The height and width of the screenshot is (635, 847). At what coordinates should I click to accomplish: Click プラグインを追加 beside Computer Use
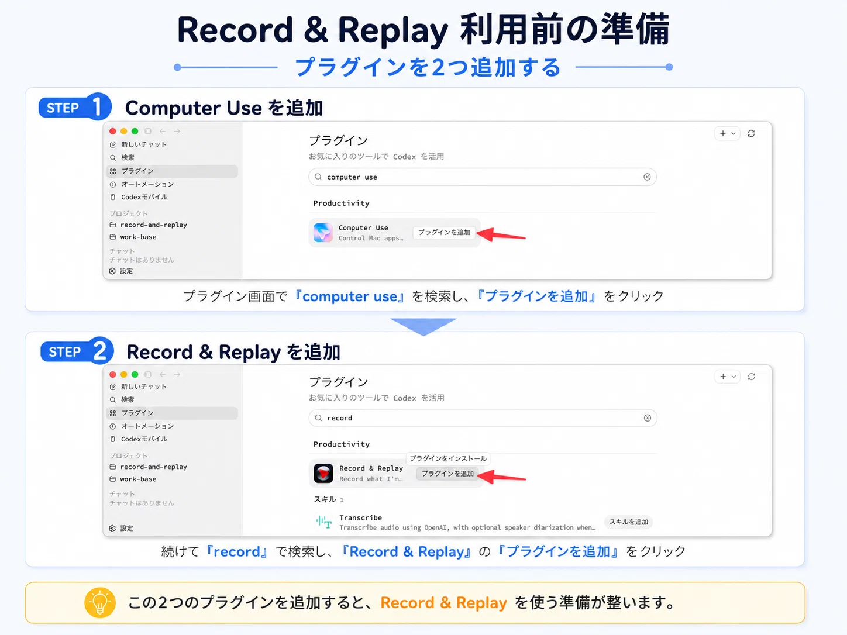point(444,232)
